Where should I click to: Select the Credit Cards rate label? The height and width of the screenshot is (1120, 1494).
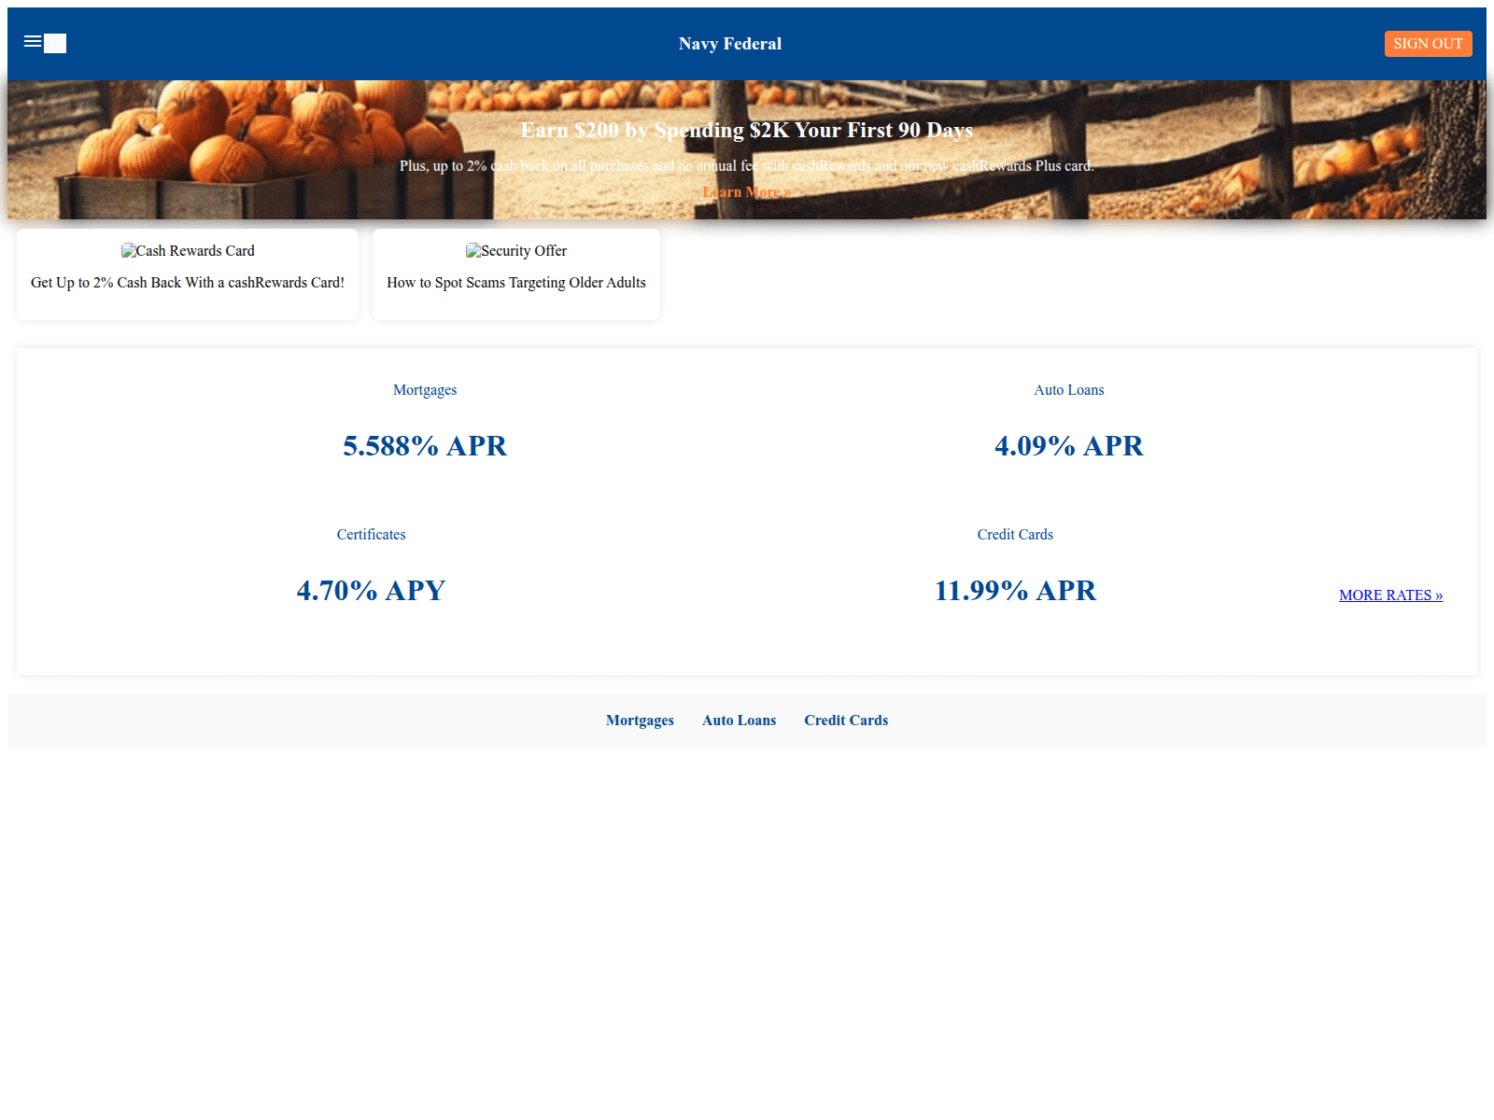(1015, 535)
